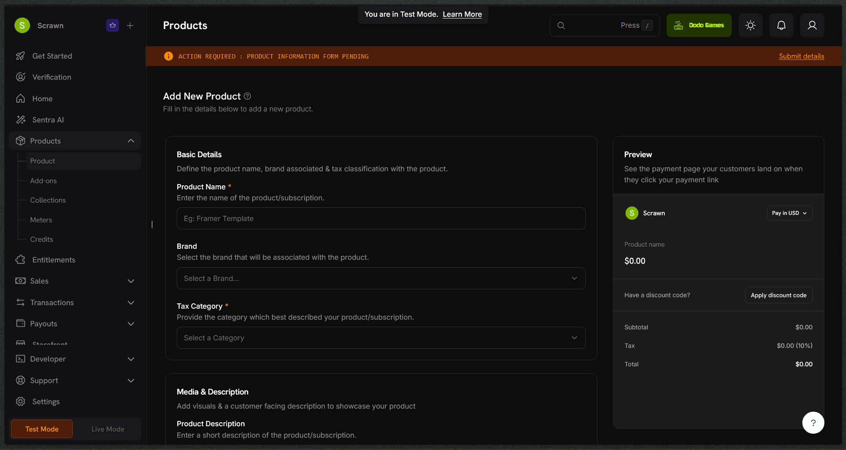Viewport: 846px width, 450px height.
Task: Open the user profile icon
Action: coord(812,26)
